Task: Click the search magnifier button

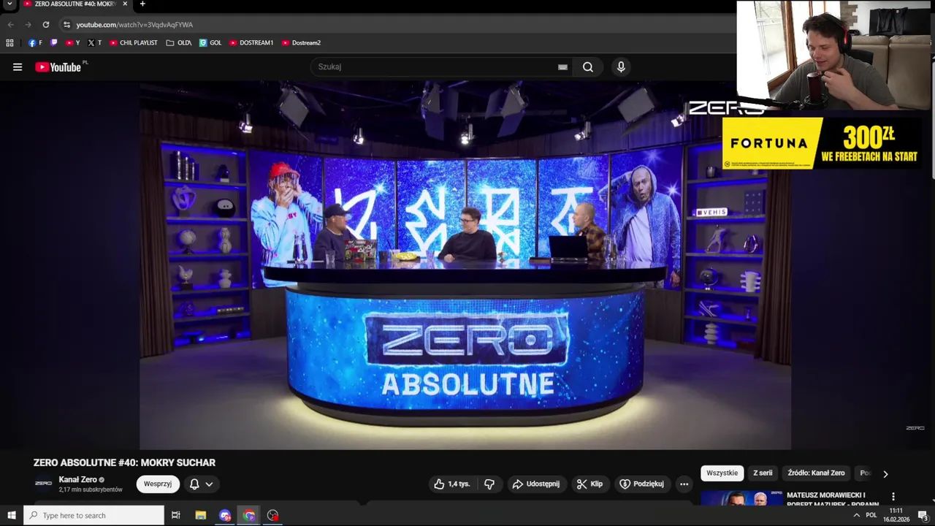Action: click(x=587, y=67)
